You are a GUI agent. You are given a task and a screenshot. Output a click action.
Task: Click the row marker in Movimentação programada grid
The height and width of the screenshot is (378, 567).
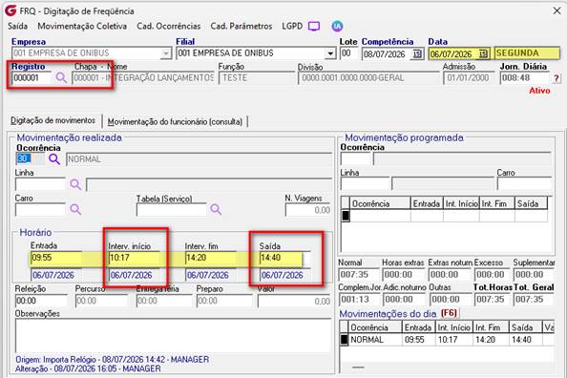(x=346, y=216)
